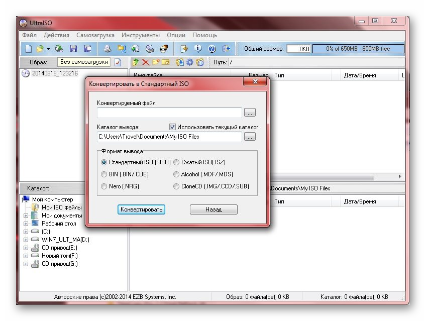Select Мои ISO файлы in the catalog tree
Screen dimensions: 426x321
(62, 207)
